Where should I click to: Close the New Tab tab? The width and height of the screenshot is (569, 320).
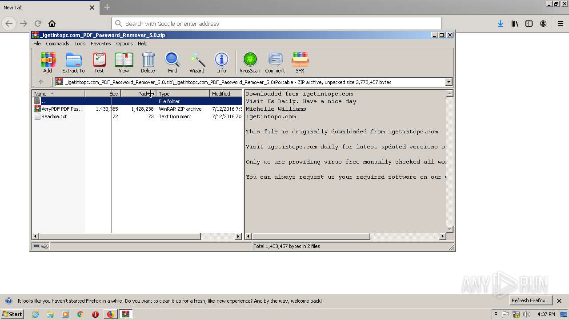[92, 8]
